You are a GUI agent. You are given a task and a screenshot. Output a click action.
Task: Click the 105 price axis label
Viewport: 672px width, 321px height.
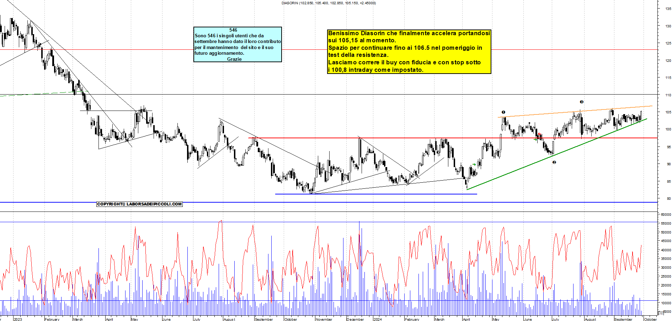pos(668,112)
